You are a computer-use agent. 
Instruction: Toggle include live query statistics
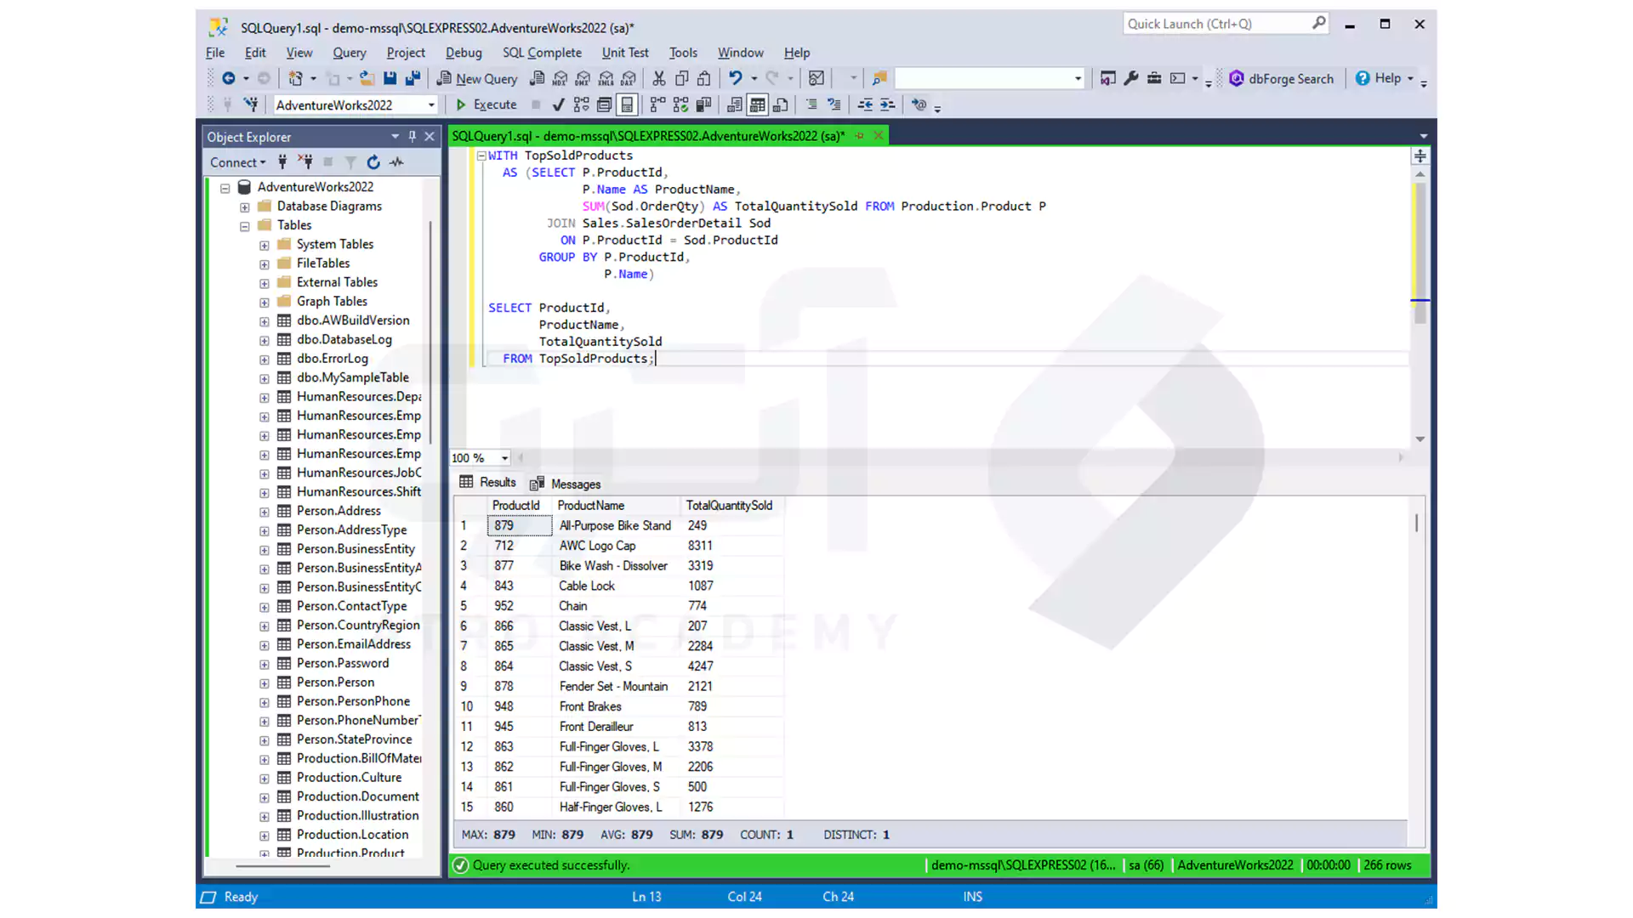[x=680, y=105]
